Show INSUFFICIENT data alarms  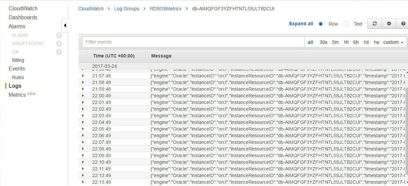tap(28, 44)
